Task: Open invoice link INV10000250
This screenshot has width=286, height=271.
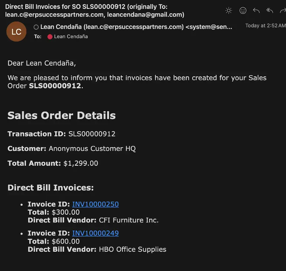Action: tap(95, 204)
